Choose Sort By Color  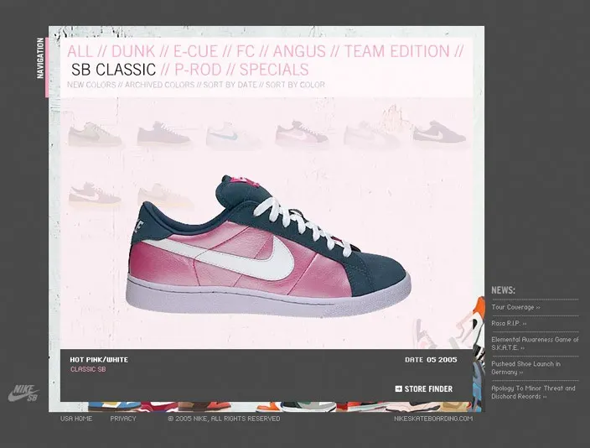[x=295, y=85]
